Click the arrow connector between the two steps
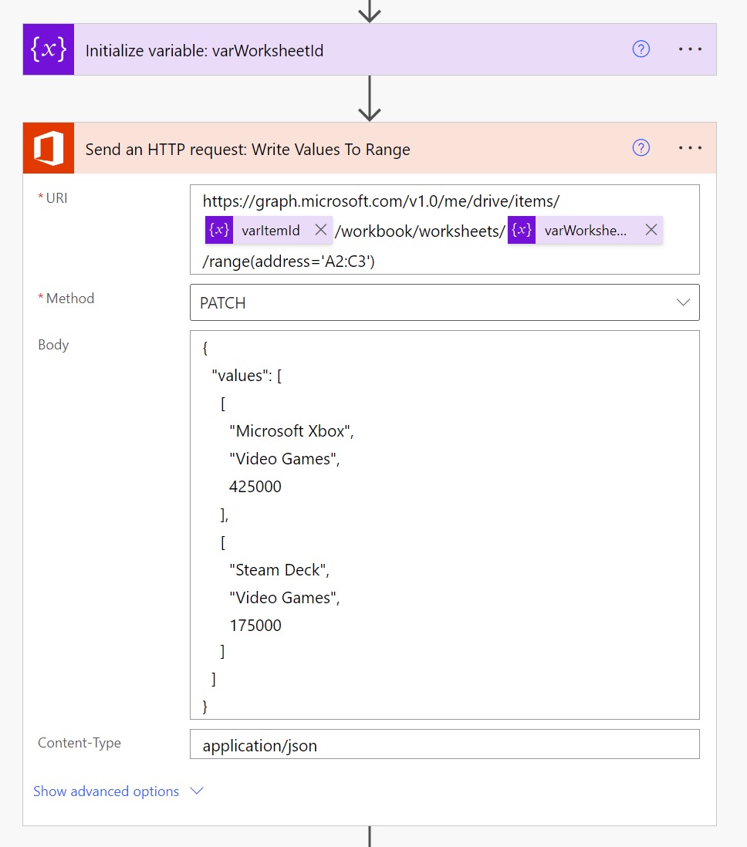This screenshot has width=747, height=847. [x=370, y=99]
